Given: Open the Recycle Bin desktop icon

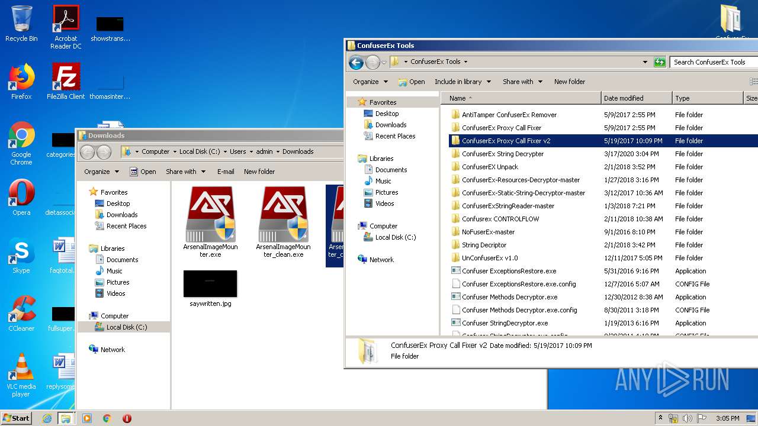Looking at the screenshot, I should click(x=21, y=24).
